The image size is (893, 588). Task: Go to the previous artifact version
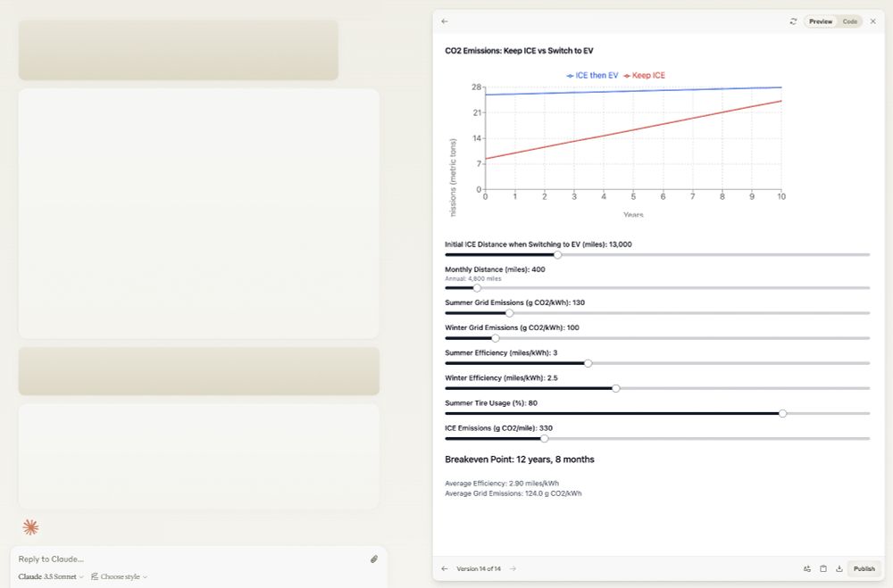click(x=444, y=568)
